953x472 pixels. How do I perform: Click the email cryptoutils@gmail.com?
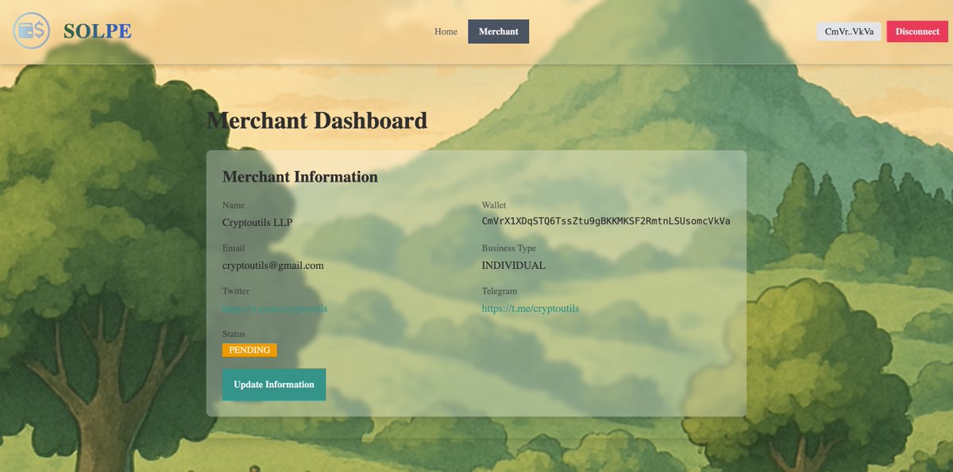point(273,266)
